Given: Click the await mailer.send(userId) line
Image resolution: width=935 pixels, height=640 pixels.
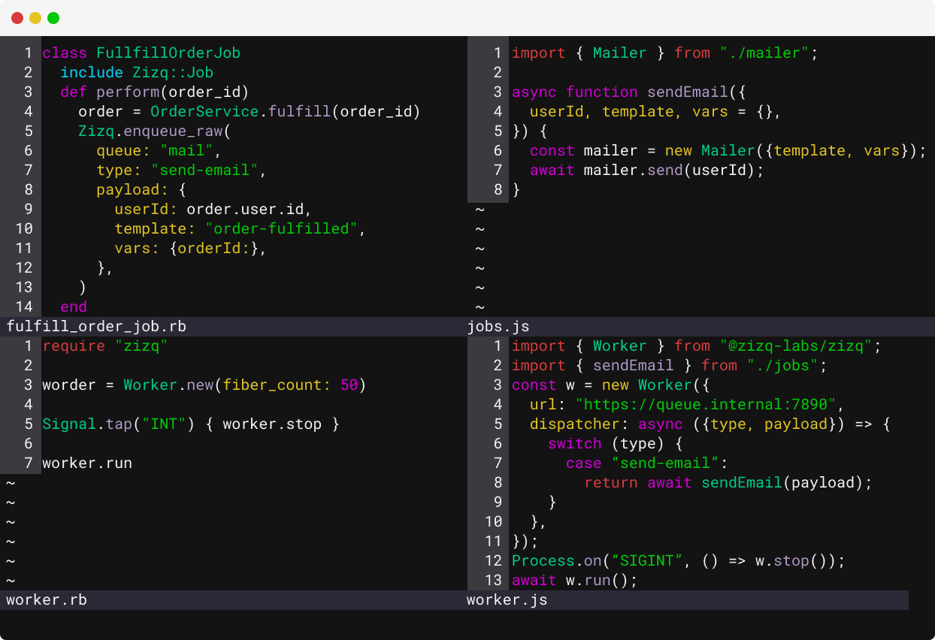Looking at the screenshot, I should (647, 170).
